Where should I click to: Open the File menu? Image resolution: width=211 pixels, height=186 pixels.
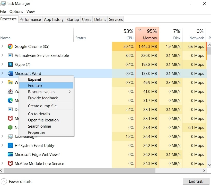click(x=3, y=12)
